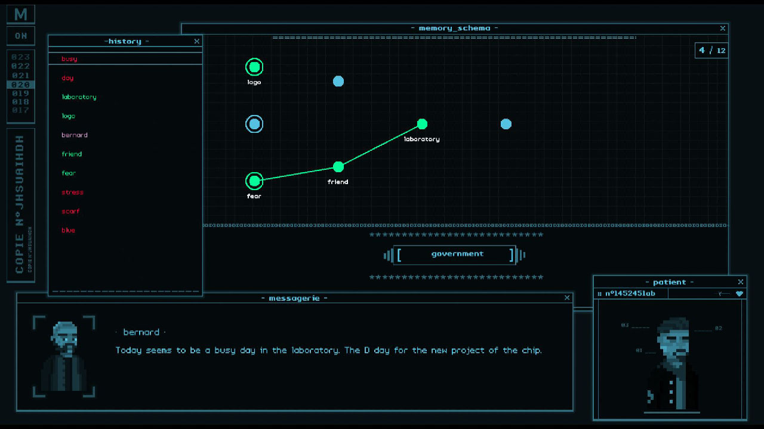764x429 pixels.
Task: Click the blue unlabeled node on the right
Action: [x=506, y=124]
